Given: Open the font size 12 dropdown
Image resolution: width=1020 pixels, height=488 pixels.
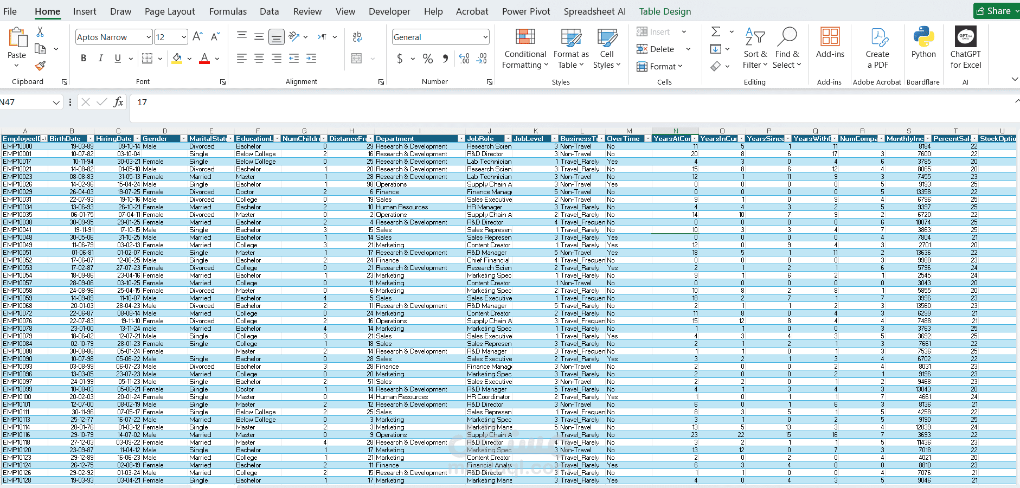Looking at the screenshot, I should [x=184, y=37].
